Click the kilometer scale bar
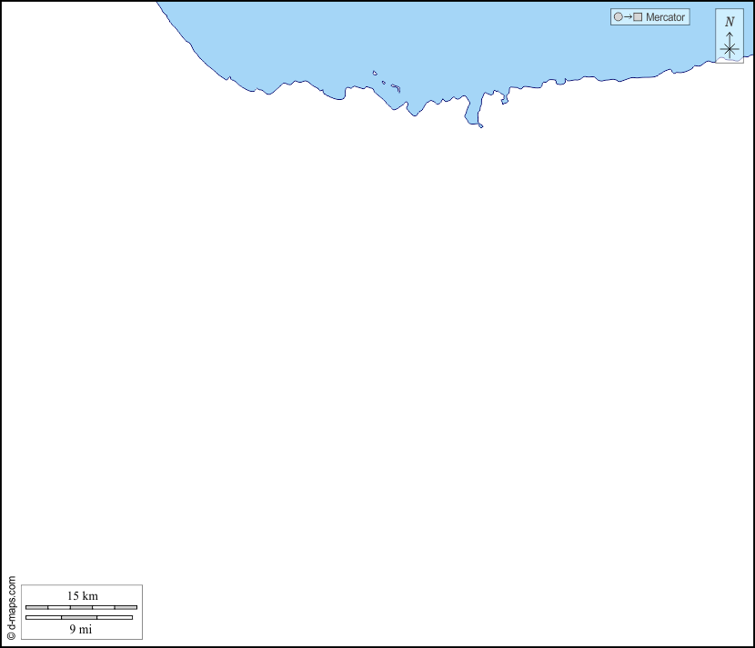The width and height of the screenshot is (755, 648). (x=81, y=607)
